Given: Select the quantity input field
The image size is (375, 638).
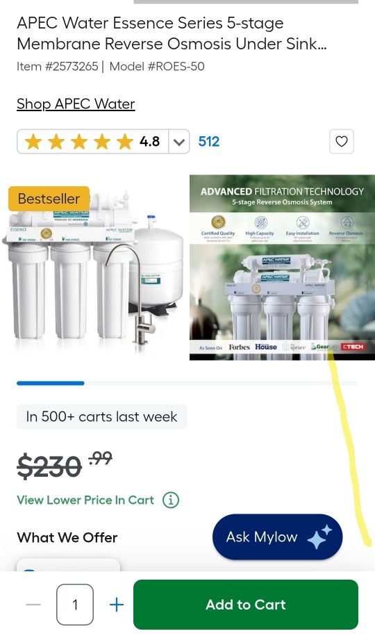Looking at the screenshot, I should point(75,605).
